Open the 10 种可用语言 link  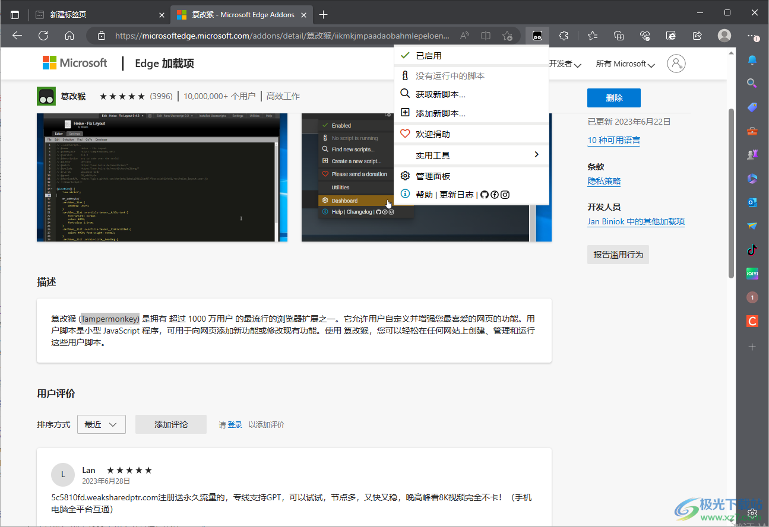614,141
